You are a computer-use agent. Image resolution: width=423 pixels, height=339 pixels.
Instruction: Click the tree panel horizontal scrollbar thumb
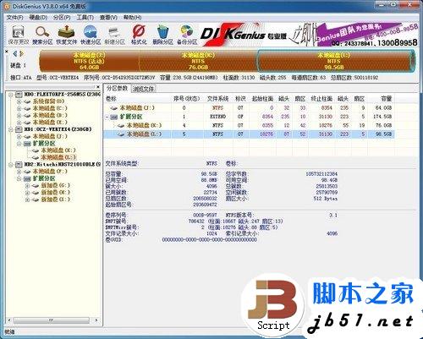(x=52, y=320)
